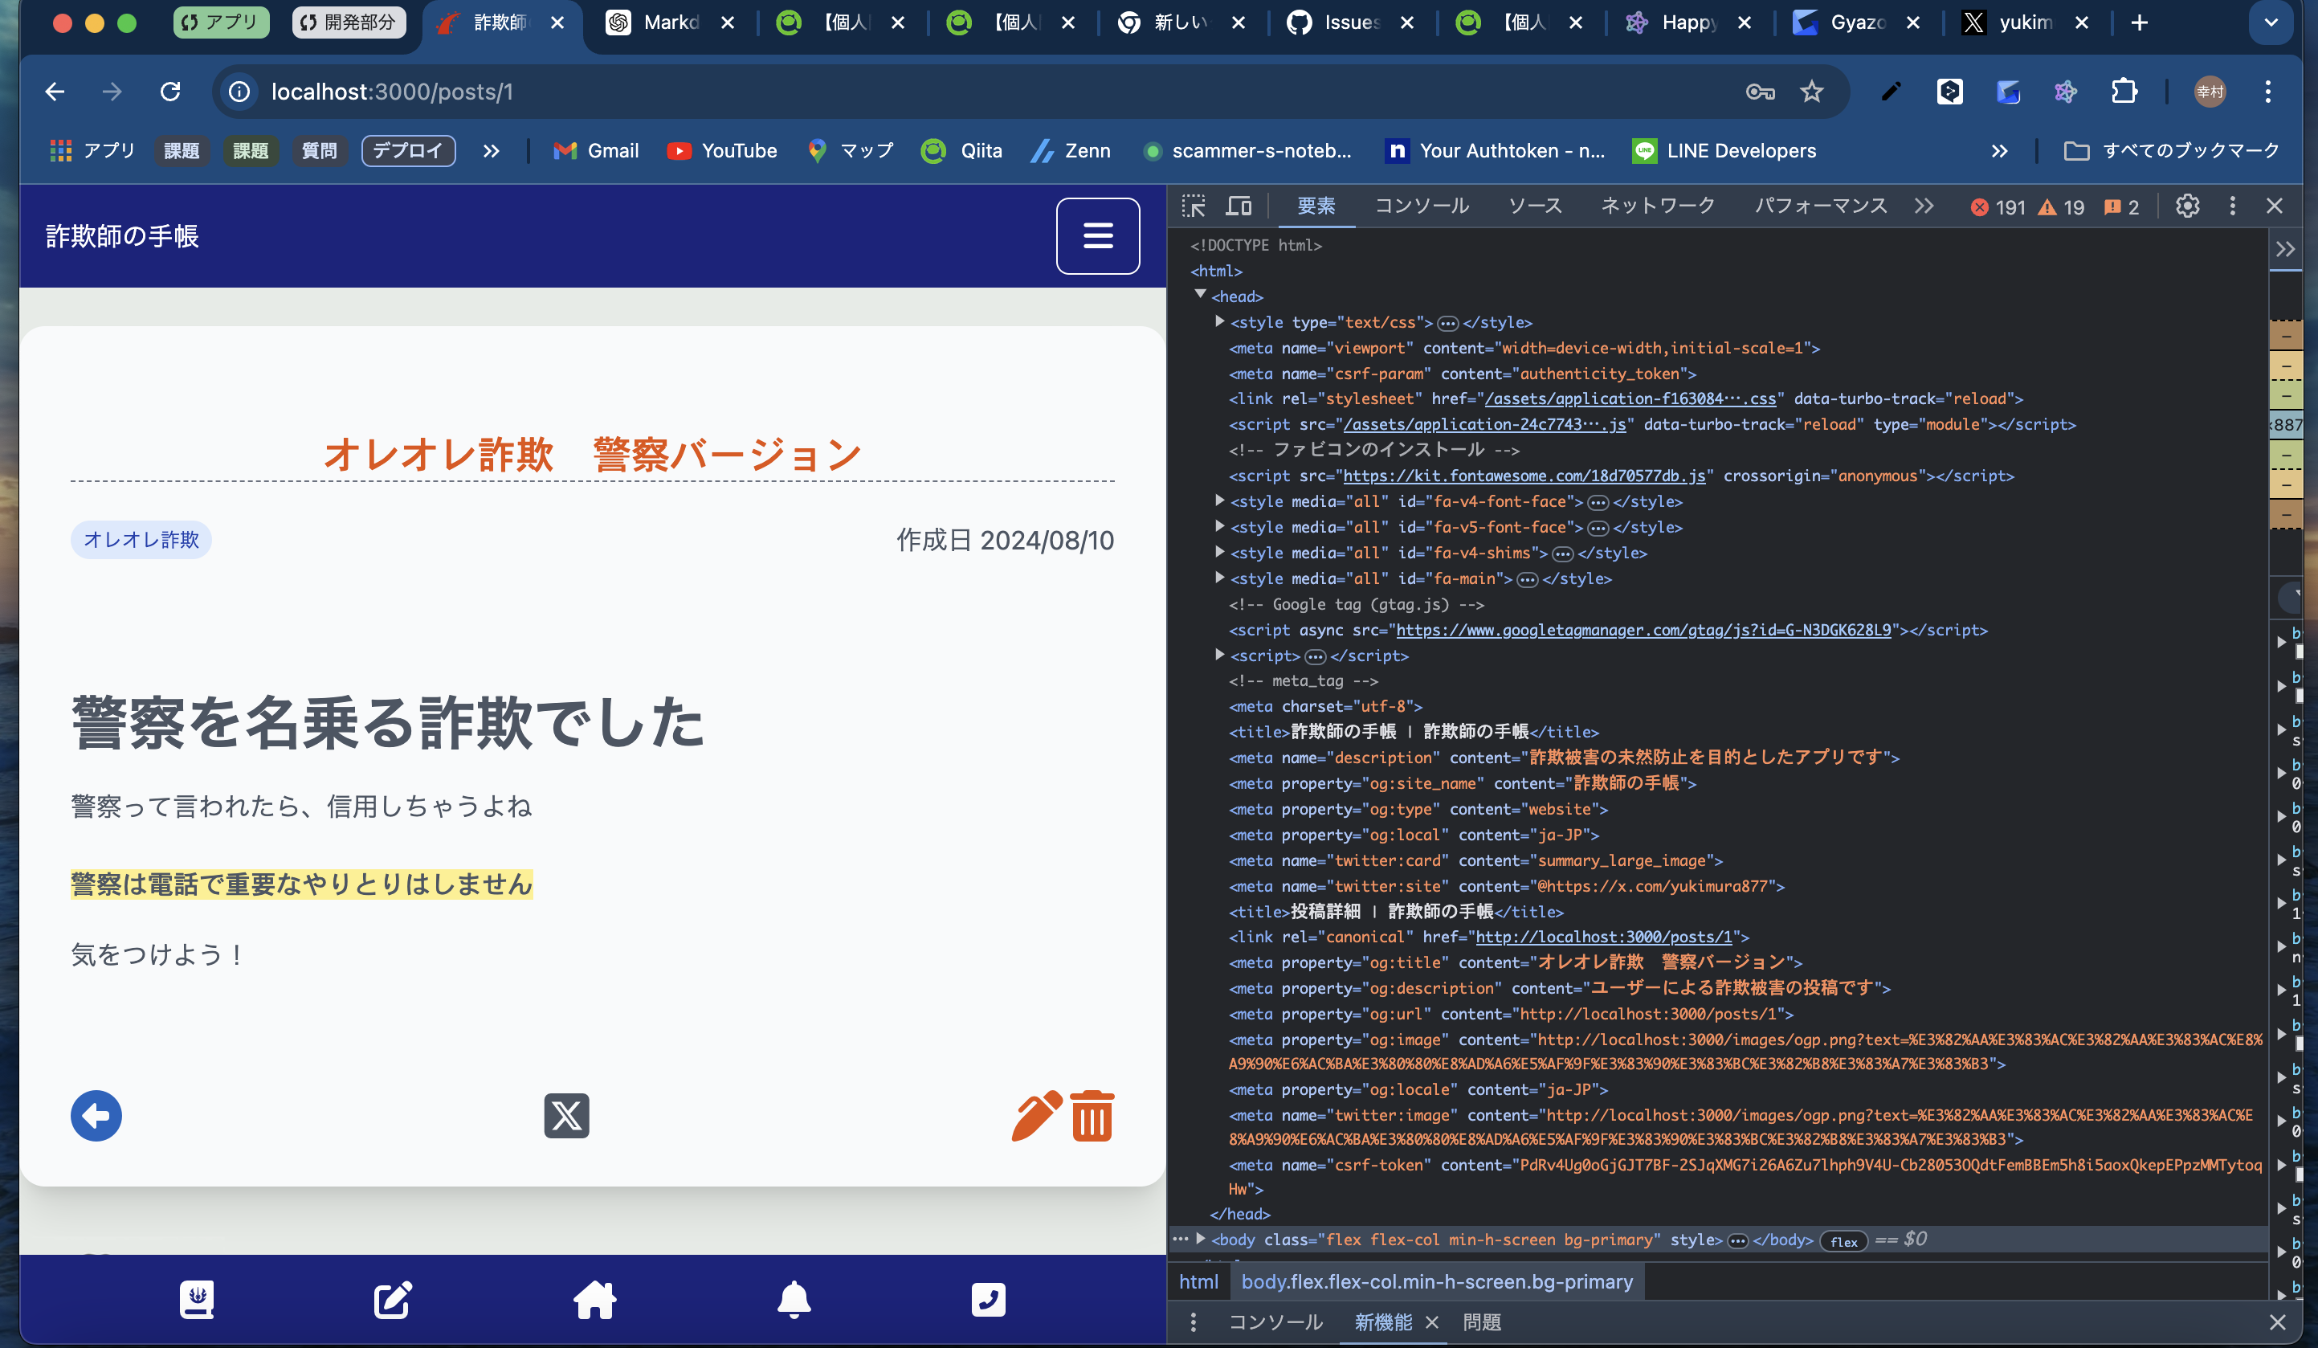The width and height of the screenshot is (2318, 1348).
Task: Click the 詐欺師の手帳 site title link
Action: click(122, 236)
